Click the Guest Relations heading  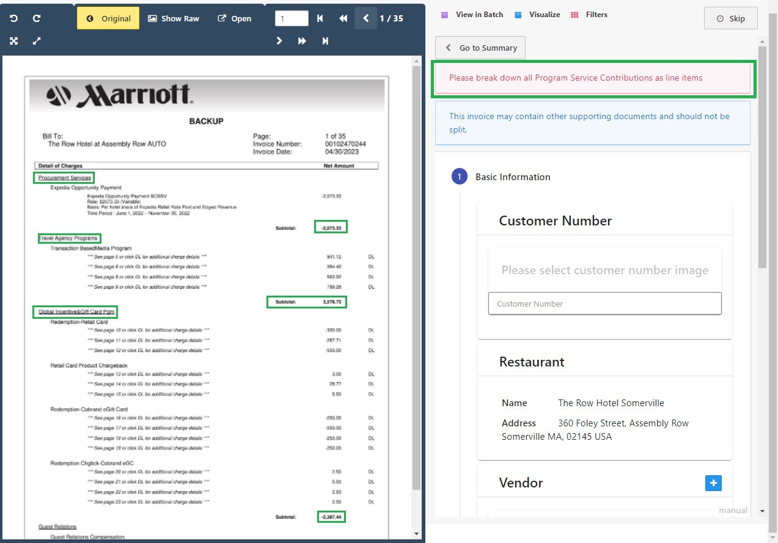point(57,527)
